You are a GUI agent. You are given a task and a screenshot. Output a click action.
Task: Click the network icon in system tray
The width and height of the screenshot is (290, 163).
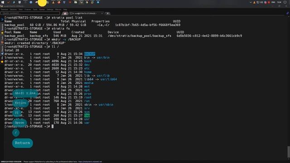pos(258,2)
